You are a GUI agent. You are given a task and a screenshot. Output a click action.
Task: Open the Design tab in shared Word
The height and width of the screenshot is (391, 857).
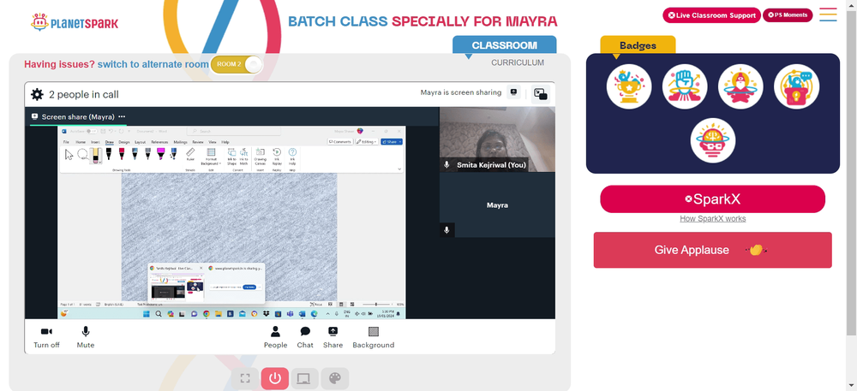pos(124,142)
